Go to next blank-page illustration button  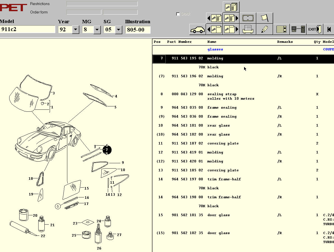click(231, 29)
